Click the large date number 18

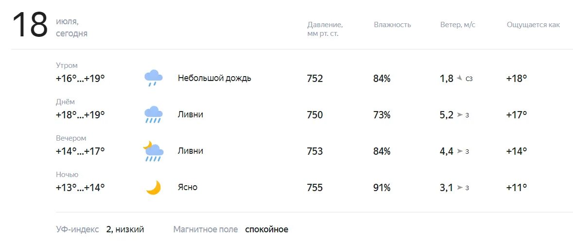30,25
